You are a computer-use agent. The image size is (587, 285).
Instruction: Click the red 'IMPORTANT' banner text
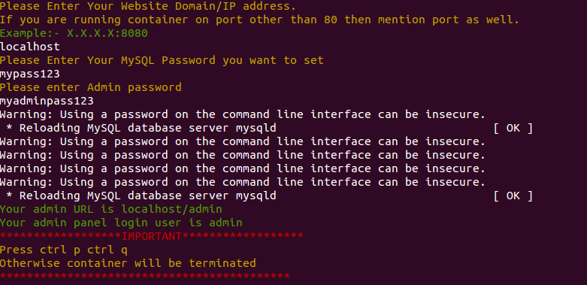152,236
